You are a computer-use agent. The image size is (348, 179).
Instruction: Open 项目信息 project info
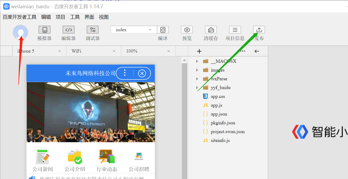pos(235,30)
